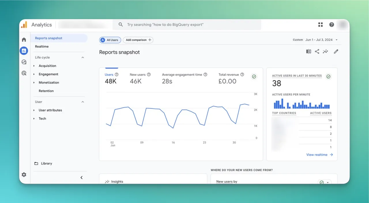Collapse the Life cycle section

coord(83,57)
